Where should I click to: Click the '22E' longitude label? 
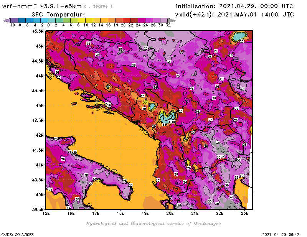220,213
